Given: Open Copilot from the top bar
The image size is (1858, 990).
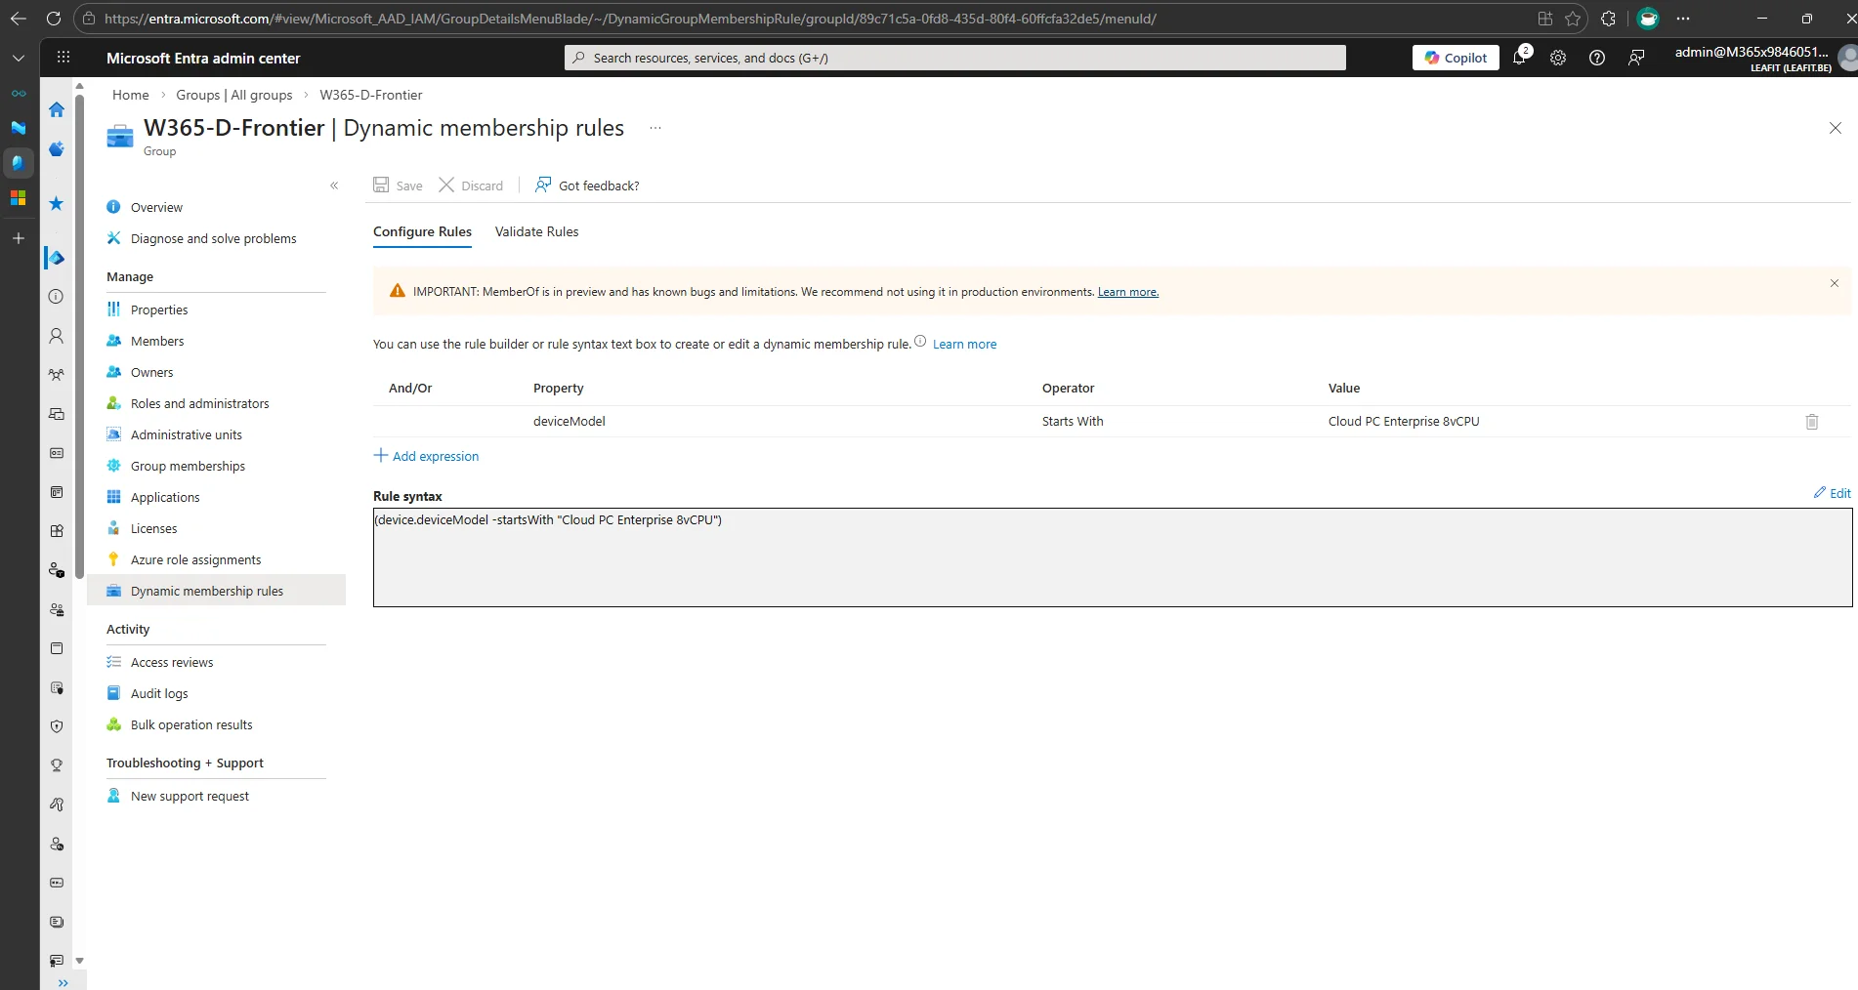Looking at the screenshot, I should 1456,58.
